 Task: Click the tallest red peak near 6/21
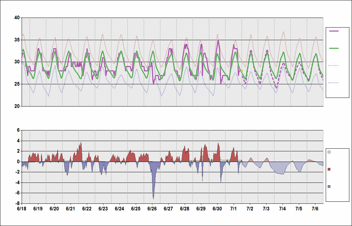(81, 143)
